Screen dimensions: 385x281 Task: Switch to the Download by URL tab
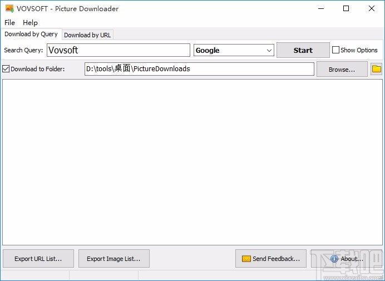point(87,35)
